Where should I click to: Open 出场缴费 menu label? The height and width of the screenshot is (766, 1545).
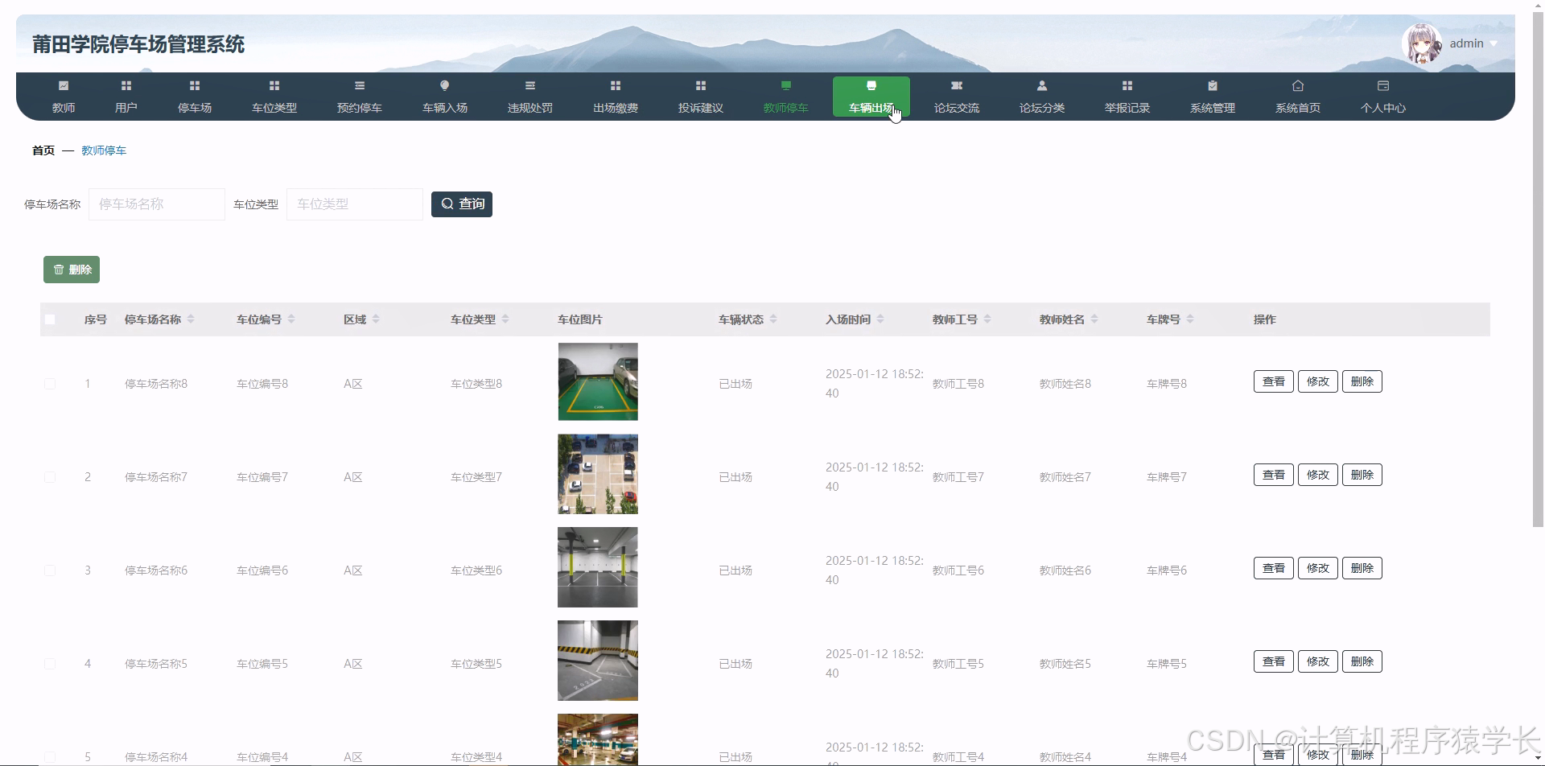(616, 108)
